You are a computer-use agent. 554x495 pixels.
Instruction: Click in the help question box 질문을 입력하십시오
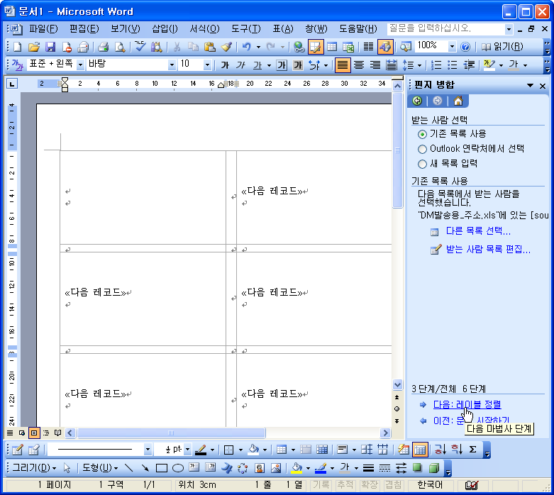(446, 28)
